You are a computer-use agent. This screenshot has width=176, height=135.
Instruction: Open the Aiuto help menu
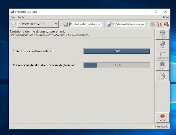(165, 17)
